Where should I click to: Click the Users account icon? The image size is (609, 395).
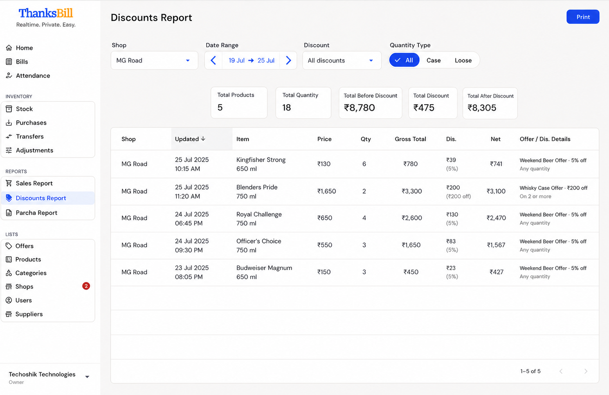pyautogui.click(x=9, y=300)
